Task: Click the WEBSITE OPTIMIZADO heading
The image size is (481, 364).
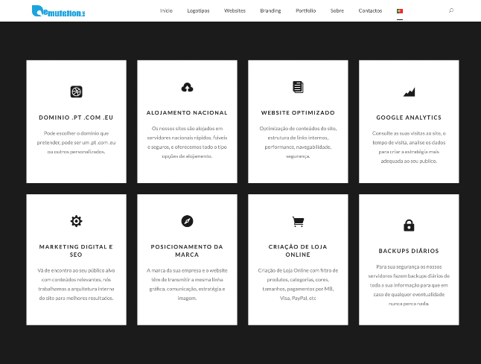Action: tap(298, 112)
